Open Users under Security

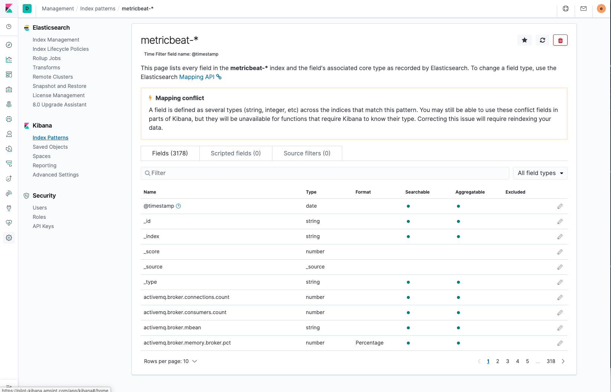pyautogui.click(x=40, y=208)
